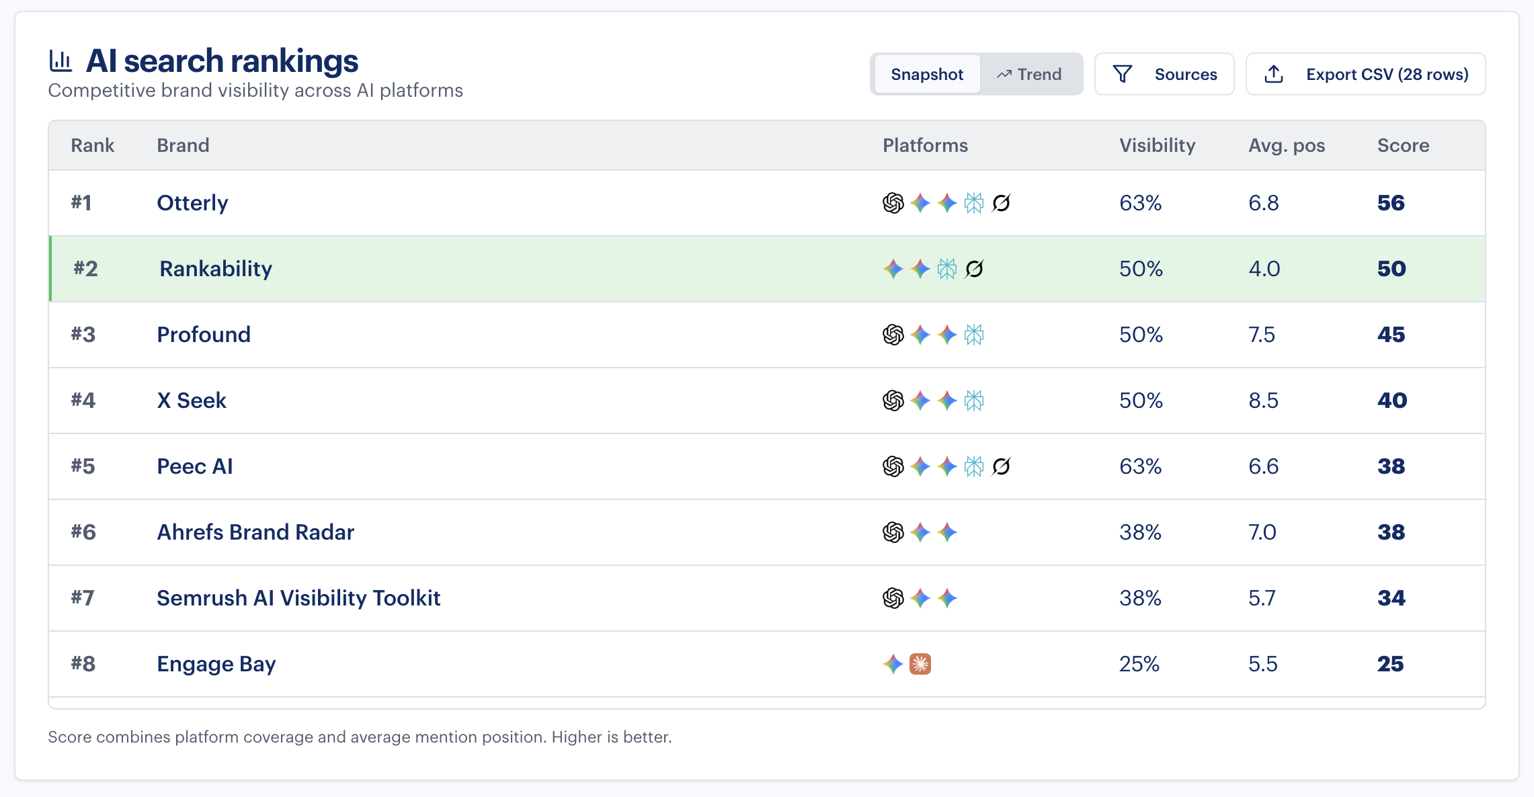Click the Perplexity icon in Profound's row
1534x797 pixels.
(x=973, y=334)
